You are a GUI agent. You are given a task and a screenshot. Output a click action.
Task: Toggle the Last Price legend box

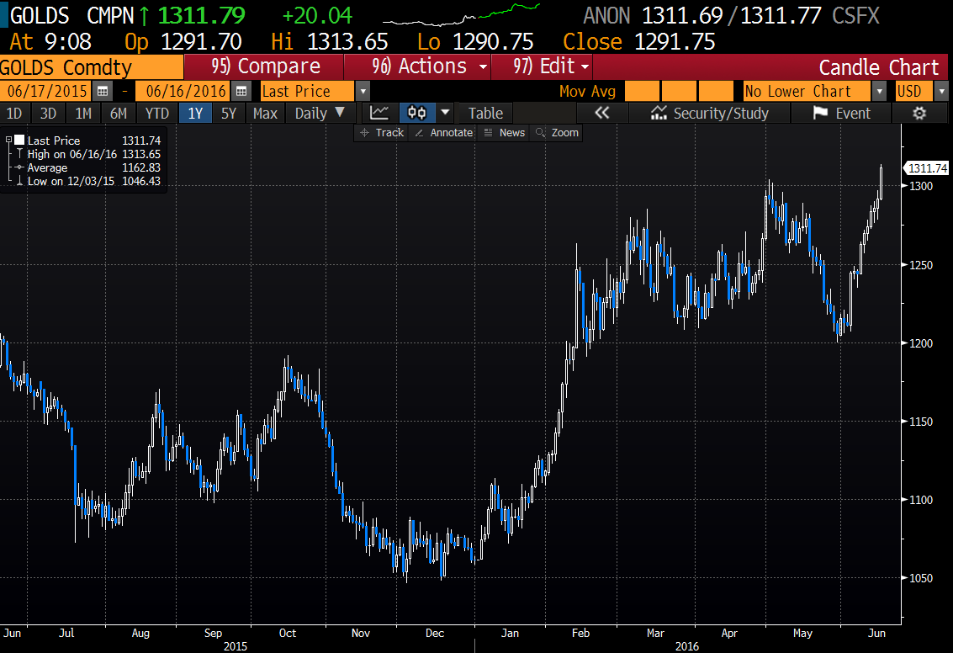(x=19, y=141)
